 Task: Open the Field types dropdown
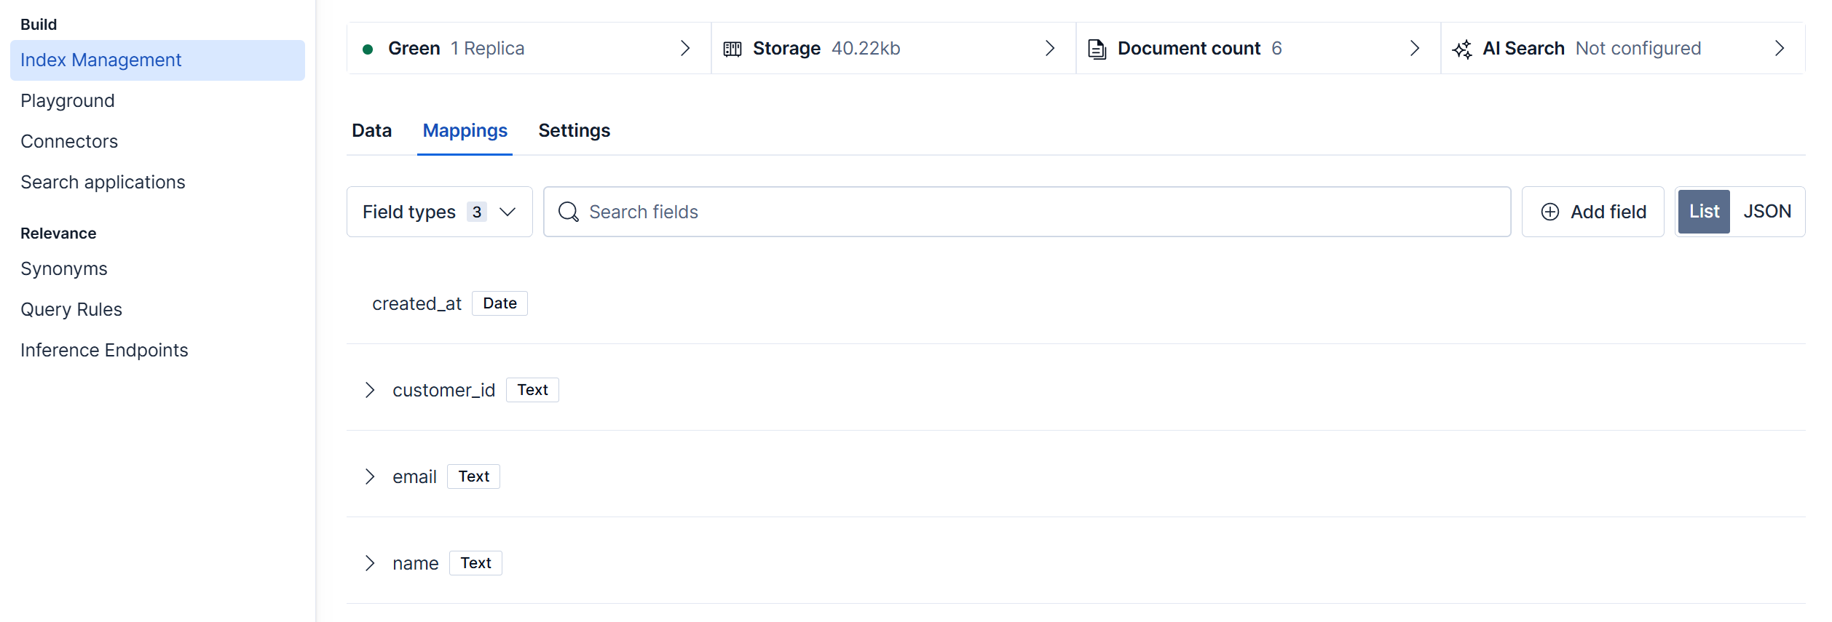[x=438, y=212]
